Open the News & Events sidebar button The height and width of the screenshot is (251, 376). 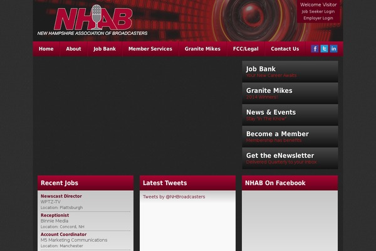[x=290, y=115]
